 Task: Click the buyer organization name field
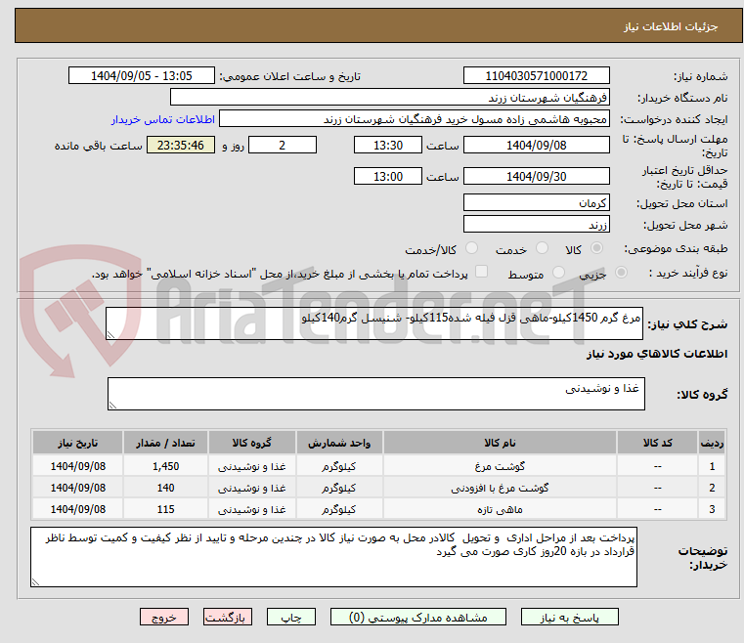pos(389,97)
